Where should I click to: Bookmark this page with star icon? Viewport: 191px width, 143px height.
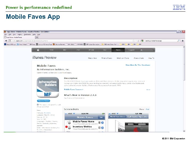coord(134,41)
